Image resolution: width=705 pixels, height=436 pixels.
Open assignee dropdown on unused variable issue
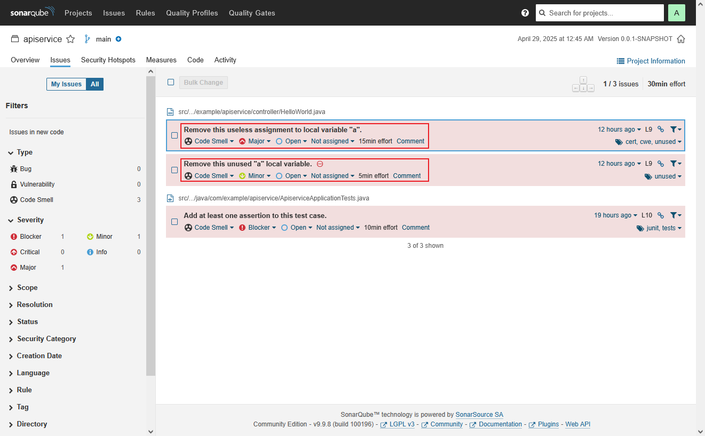(x=332, y=176)
